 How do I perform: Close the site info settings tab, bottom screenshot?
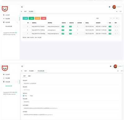tap(46, 71)
